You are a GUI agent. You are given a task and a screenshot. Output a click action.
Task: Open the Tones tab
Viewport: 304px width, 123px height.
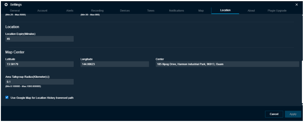click(151, 11)
